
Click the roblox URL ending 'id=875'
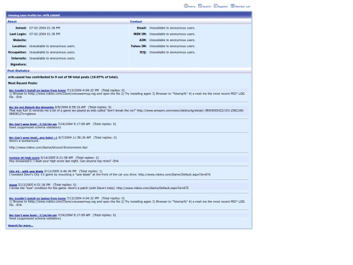pos(152,188)
